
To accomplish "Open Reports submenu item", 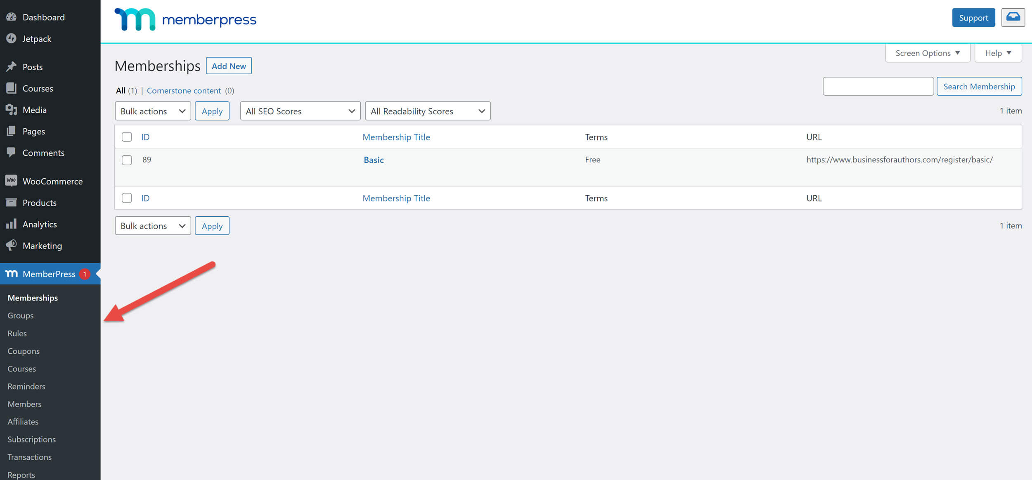I will click(21, 475).
